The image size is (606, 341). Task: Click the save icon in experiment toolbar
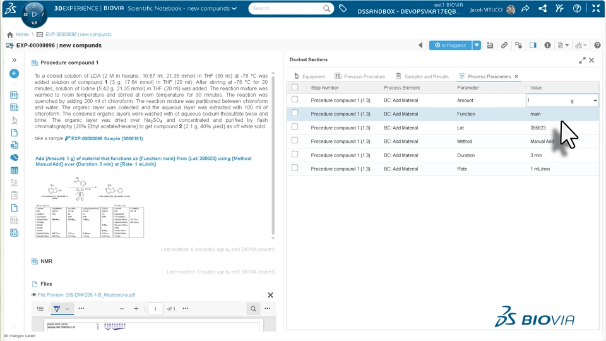(490, 45)
